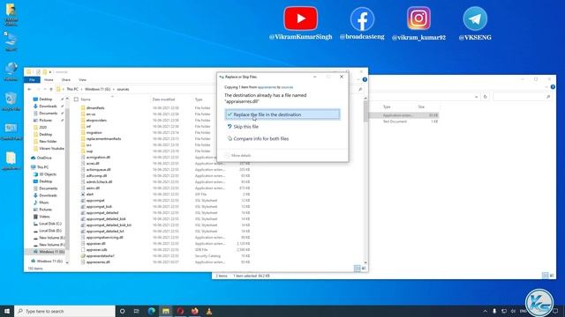Open the Home ribbon tab
565x317 pixels.
coord(49,80)
